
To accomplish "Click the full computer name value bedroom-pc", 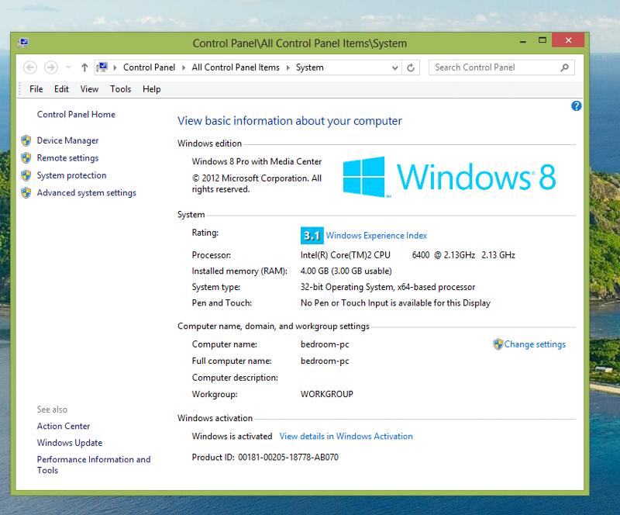I will (x=325, y=361).
